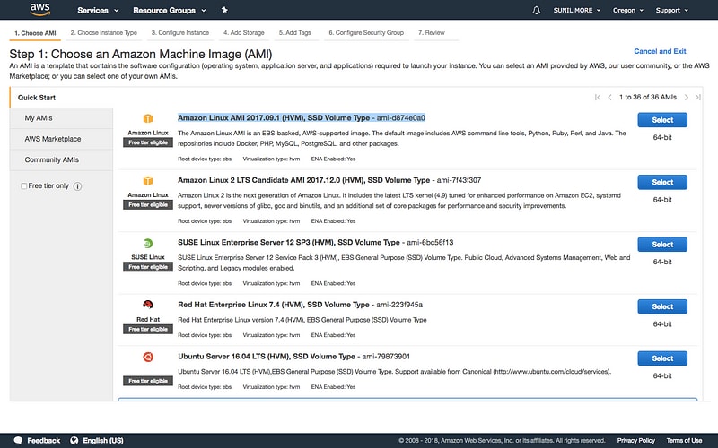Click the Cancel and Exit link
The image size is (718, 448).
click(660, 51)
